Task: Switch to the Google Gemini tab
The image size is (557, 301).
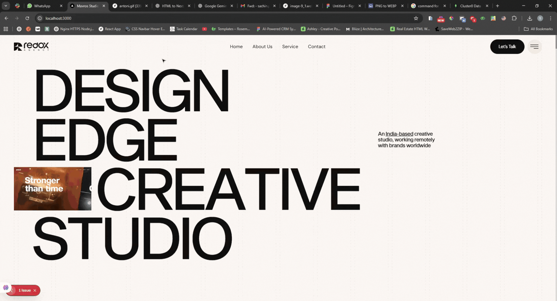Action: (215, 6)
